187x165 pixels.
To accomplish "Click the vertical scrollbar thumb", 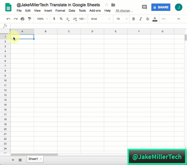I will click(186, 37).
